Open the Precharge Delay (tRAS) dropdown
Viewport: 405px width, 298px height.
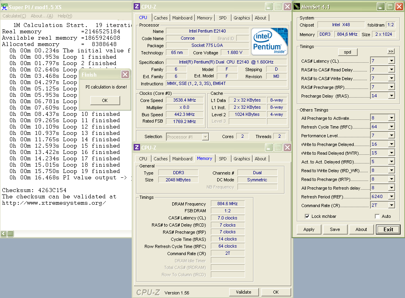coord(391,96)
